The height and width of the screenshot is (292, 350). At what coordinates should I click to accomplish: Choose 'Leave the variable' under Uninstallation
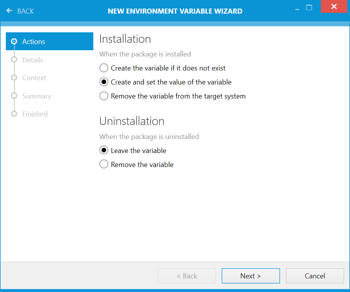[x=103, y=150]
